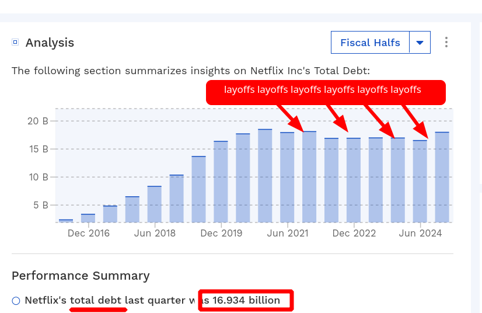Select the Fiscal Halfs period button
Image resolution: width=482 pixels, height=313 pixels.
tap(370, 43)
